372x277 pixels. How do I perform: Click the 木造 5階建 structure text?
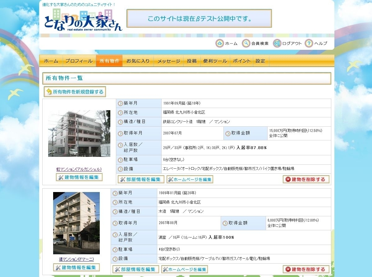click(169, 211)
